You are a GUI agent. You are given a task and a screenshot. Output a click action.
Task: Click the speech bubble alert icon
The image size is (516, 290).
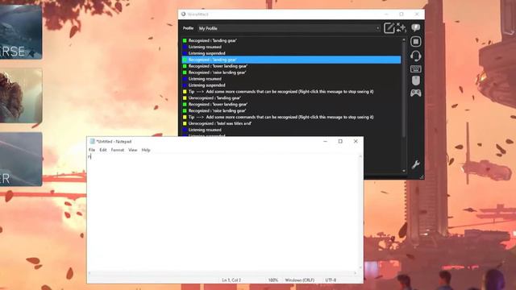point(416,27)
